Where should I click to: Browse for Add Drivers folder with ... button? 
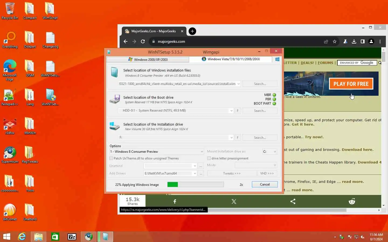point(201,173)
